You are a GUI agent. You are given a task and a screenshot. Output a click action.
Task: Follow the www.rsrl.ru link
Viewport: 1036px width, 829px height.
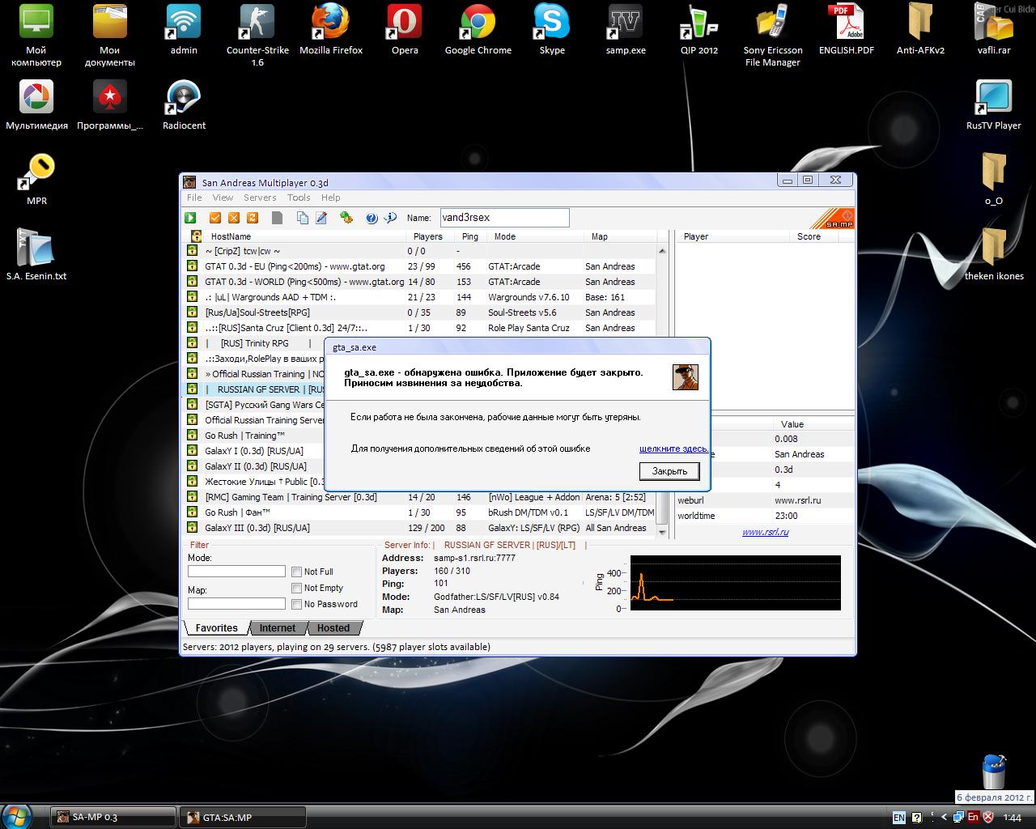click(x=765, y=532)
